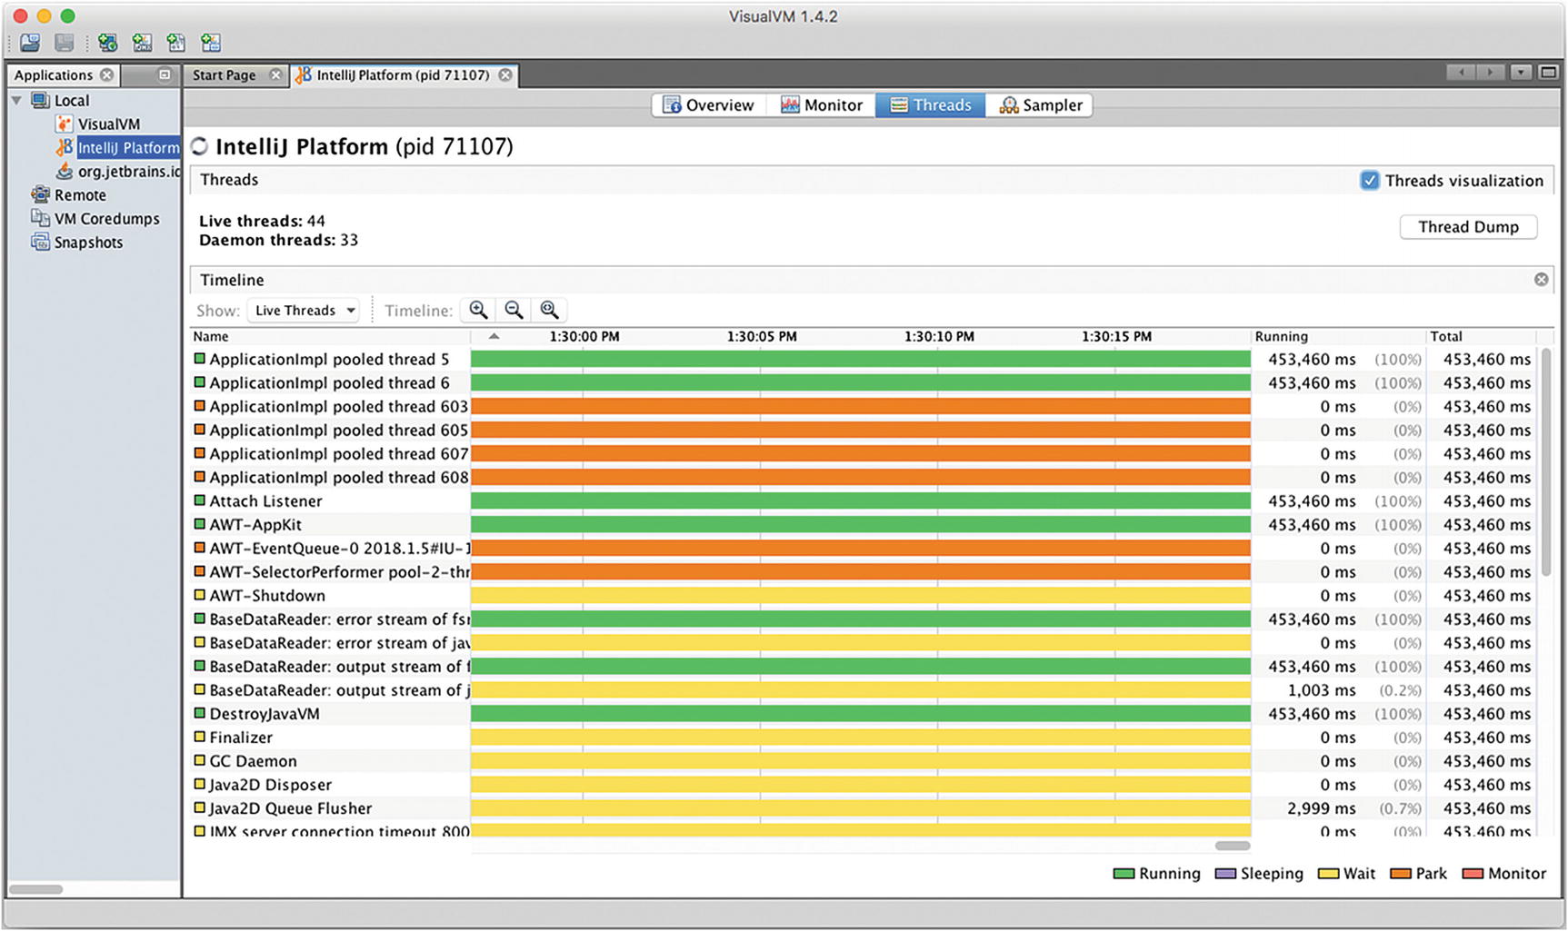This screenshot has width=1568, height=931.
Task: Uncheck the Threads visualization checkbox
Action: click(1369, 180)
